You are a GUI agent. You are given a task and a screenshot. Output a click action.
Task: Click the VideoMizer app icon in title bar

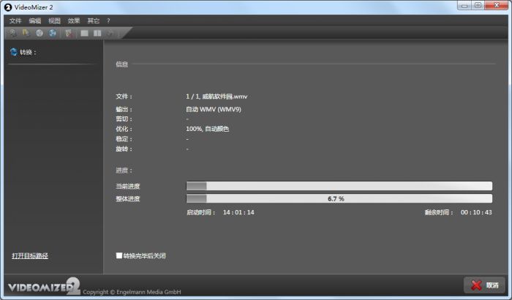pyautogui.click(x=7, y=6)
